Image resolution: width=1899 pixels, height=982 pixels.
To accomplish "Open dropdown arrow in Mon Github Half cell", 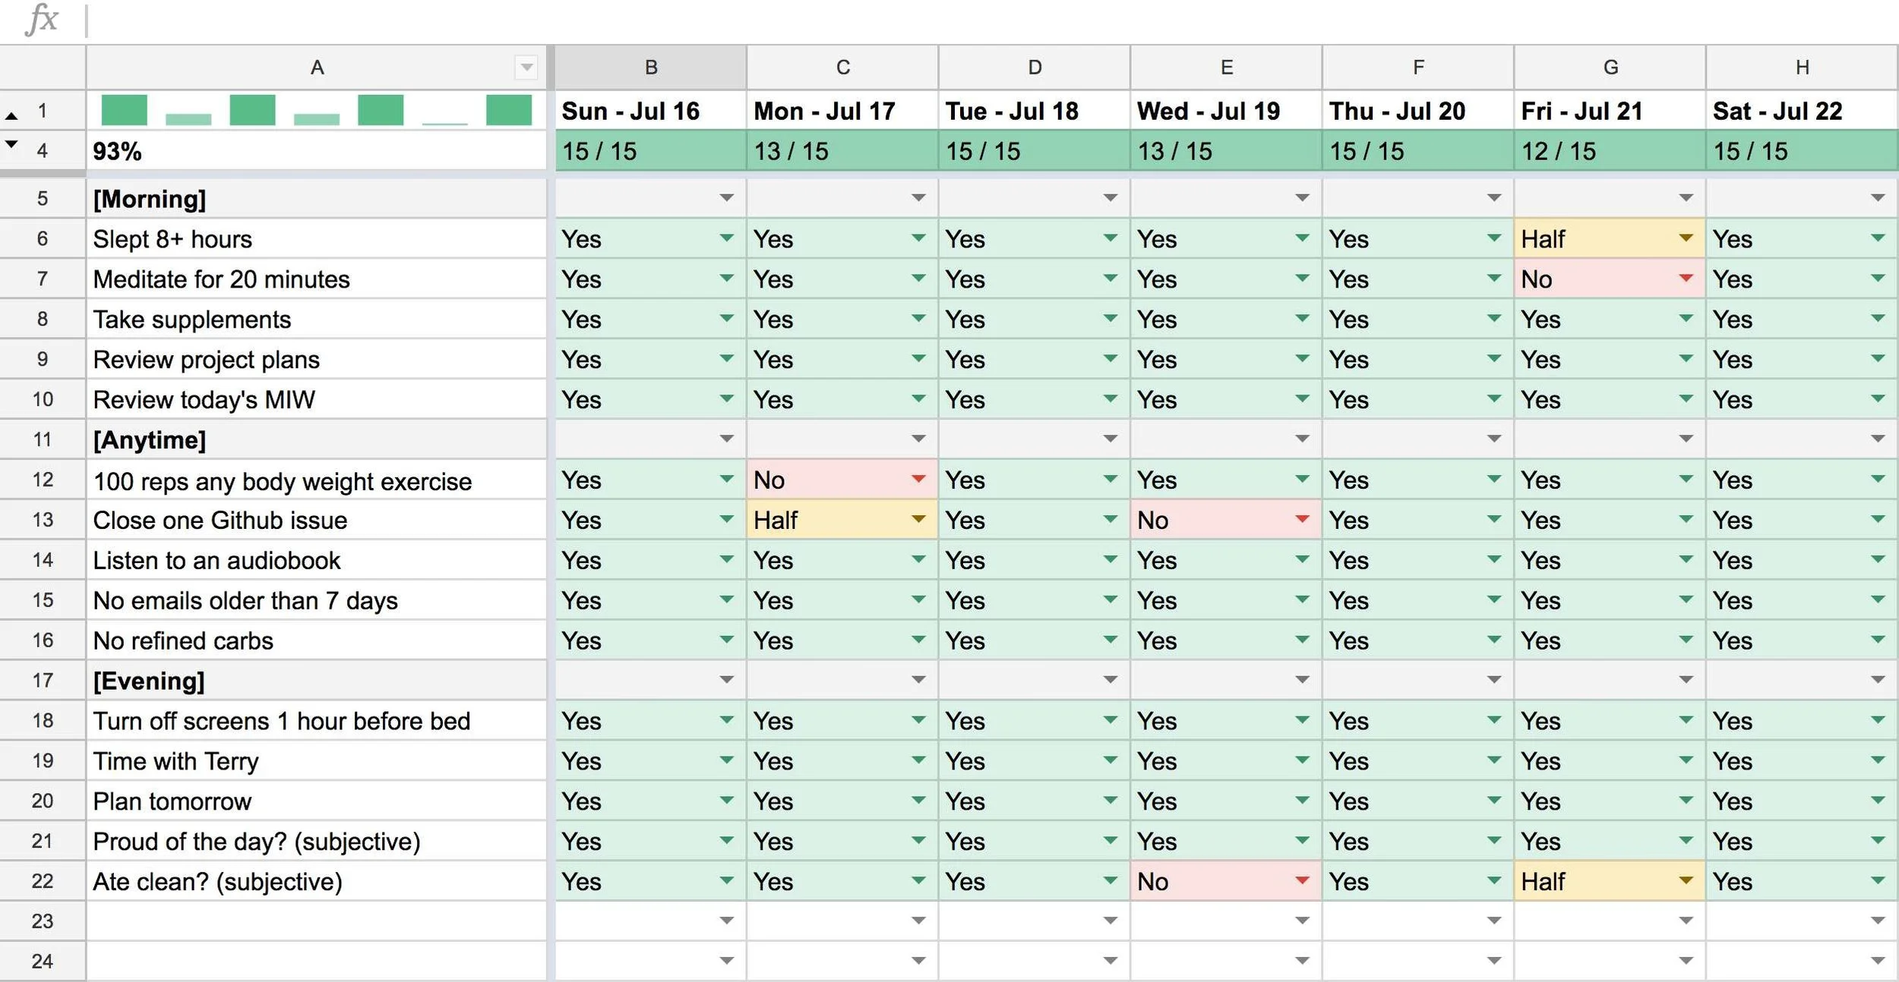I will click(x=918, y=519).
